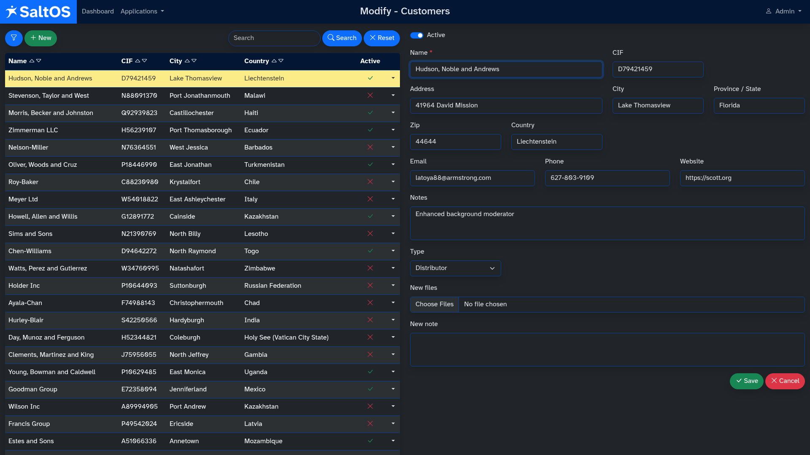Sort City column ascending arrow
Image resolution: width=810 pixels, height=455 pixels.
pyautogui.click(x=187, y=61)
